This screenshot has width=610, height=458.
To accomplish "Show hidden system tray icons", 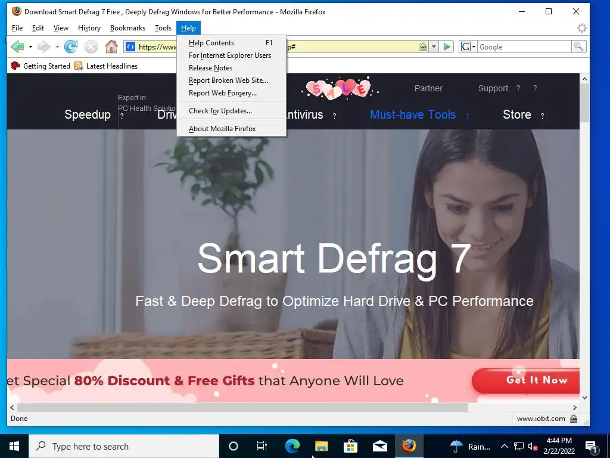I will [504, 446].
